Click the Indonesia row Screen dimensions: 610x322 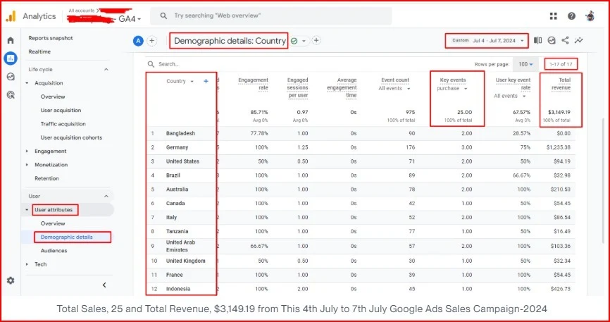360,289
